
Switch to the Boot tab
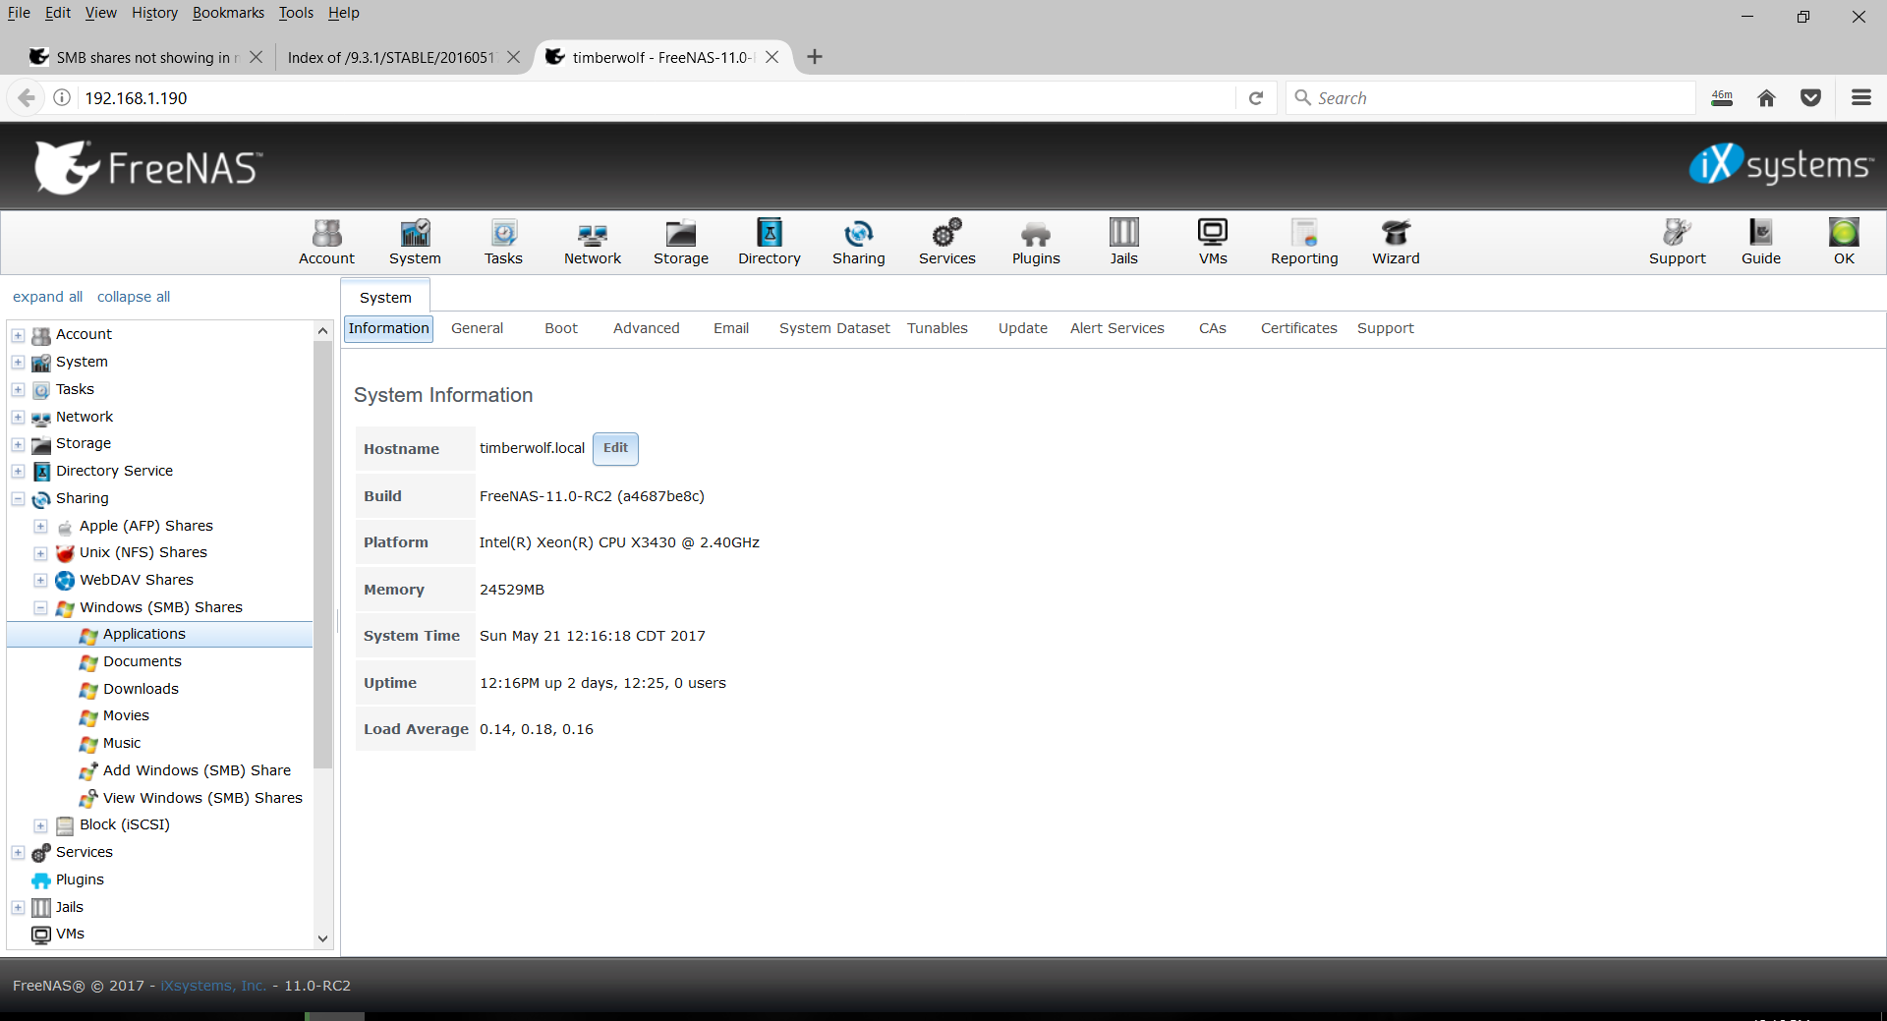click(x=561, y=328)
